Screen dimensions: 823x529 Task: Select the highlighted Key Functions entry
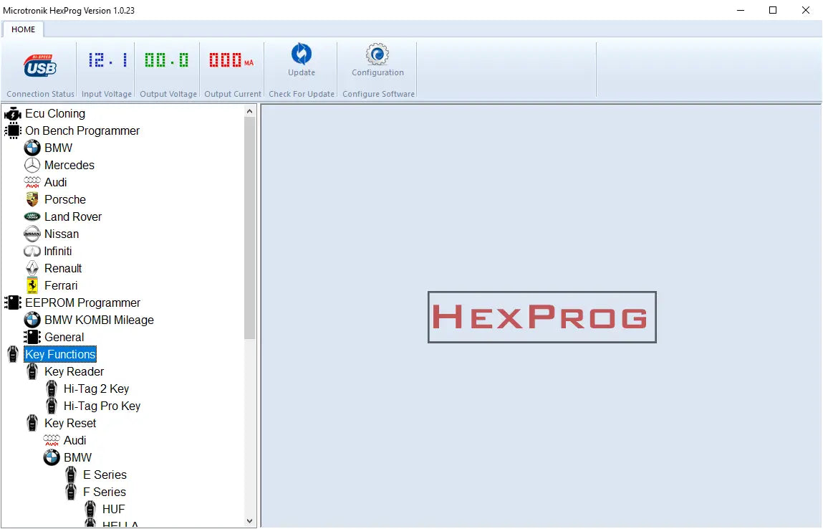coord(59,354)
